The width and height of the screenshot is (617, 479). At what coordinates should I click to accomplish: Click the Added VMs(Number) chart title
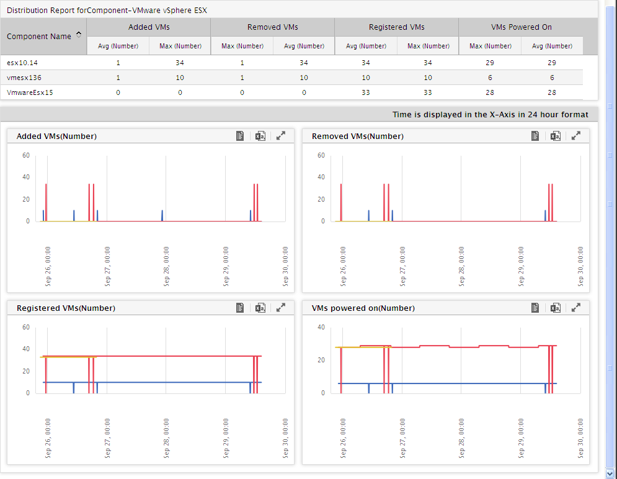(x=56, y=136)
